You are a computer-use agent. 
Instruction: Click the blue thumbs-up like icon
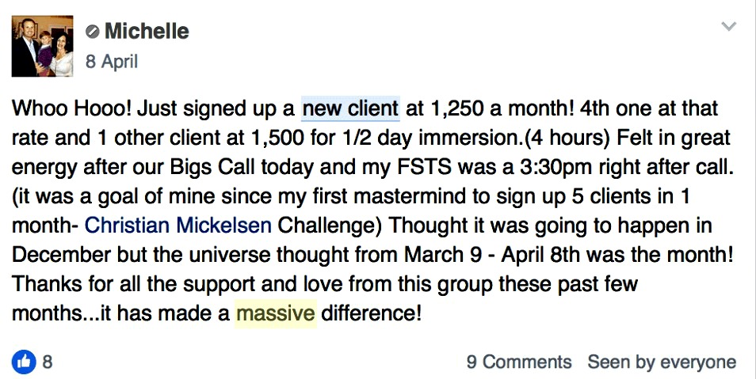24,362
